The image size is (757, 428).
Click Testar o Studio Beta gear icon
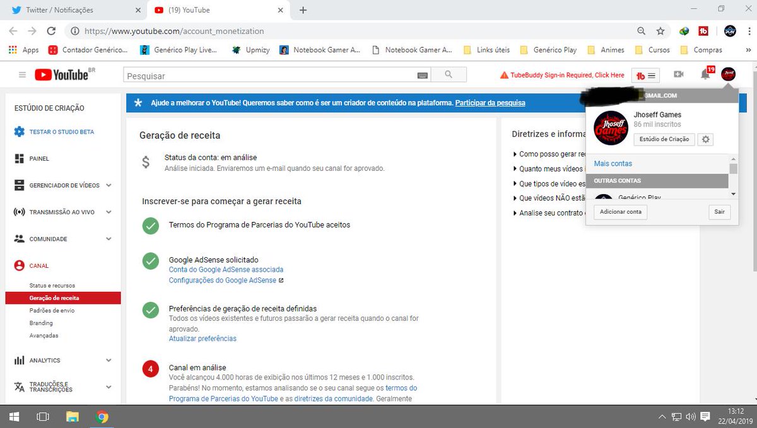[20, 132]
